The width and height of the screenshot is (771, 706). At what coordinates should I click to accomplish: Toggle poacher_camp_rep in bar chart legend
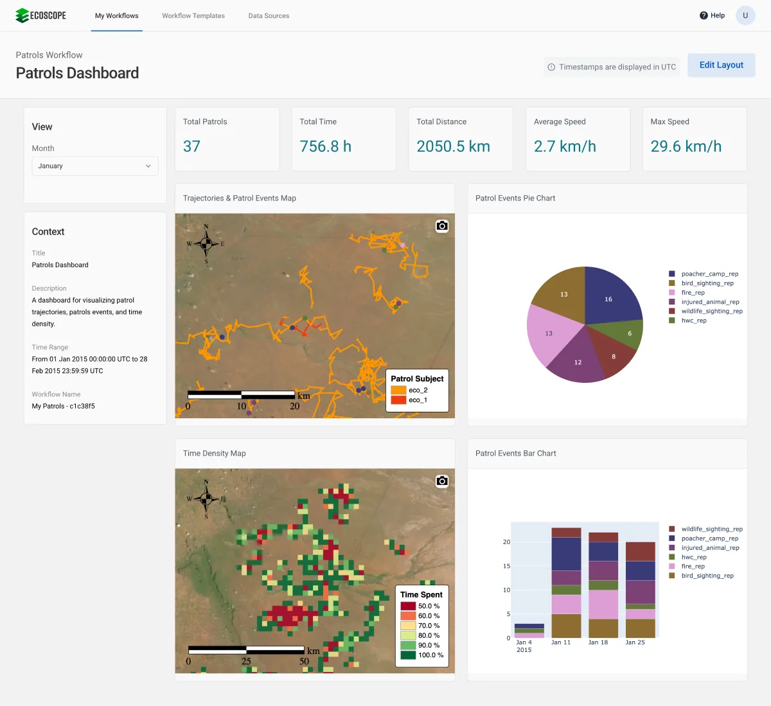(x=704, y=538)
